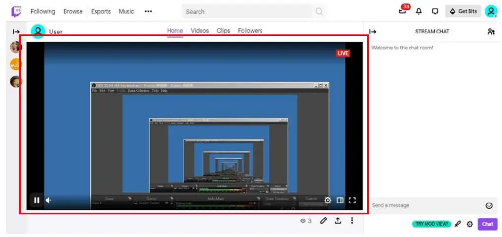Open the User channel name
The height and width of the screenshot is (237, 502).
(x=56, y=31)
